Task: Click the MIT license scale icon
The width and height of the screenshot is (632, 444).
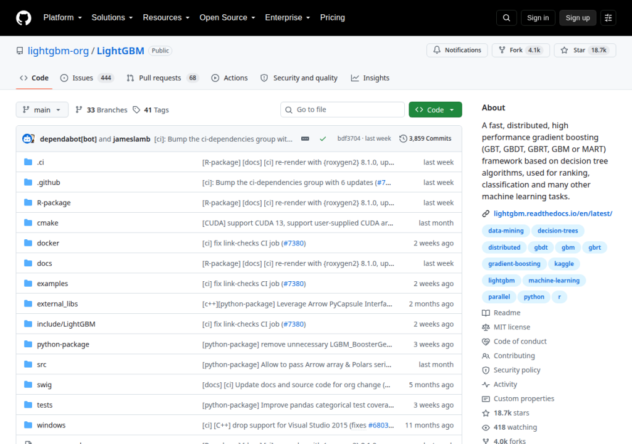Action: pyautogui.click(x=486, y=327)
